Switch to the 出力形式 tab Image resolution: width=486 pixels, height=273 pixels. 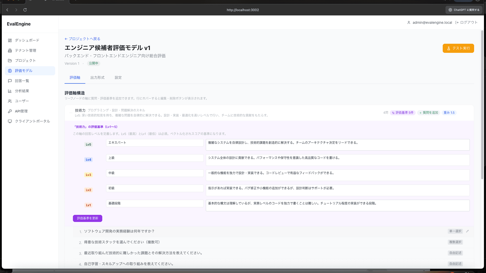tap(97, 78)
